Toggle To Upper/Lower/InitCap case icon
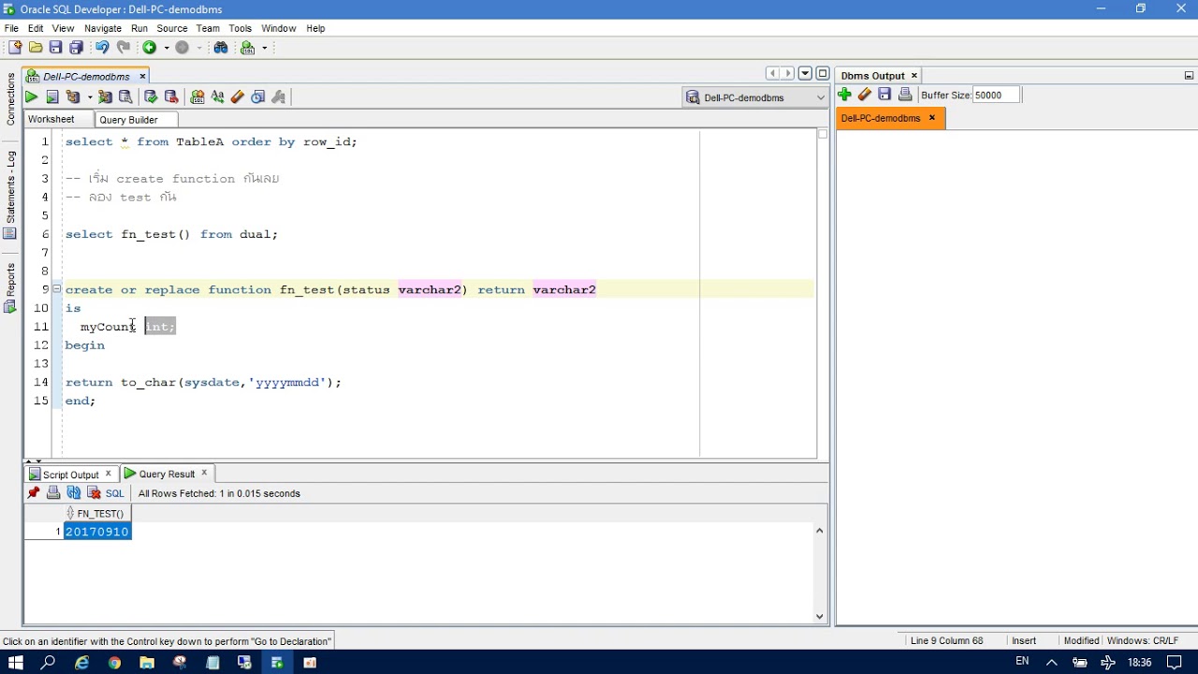This screenshot has width=1198, height=674. point(217,97)
